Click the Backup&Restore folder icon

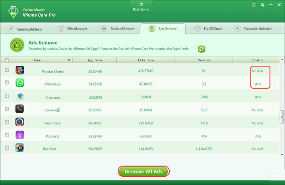(x=104, y=29)
